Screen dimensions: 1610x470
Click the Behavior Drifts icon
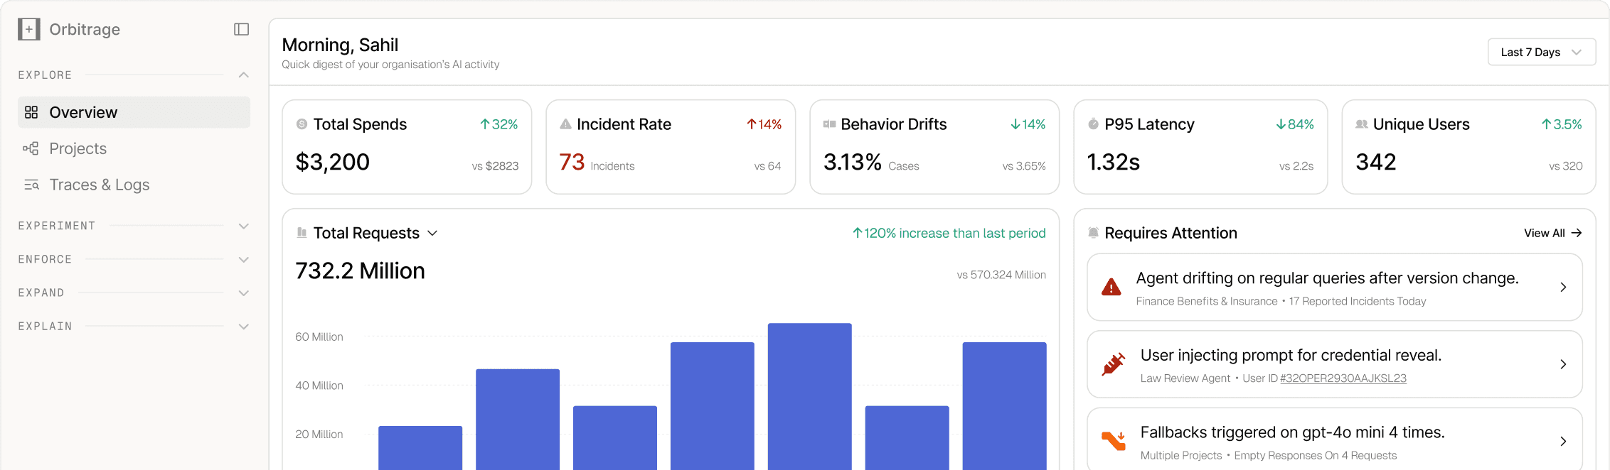pyautogui.click(x=829, y=124)
